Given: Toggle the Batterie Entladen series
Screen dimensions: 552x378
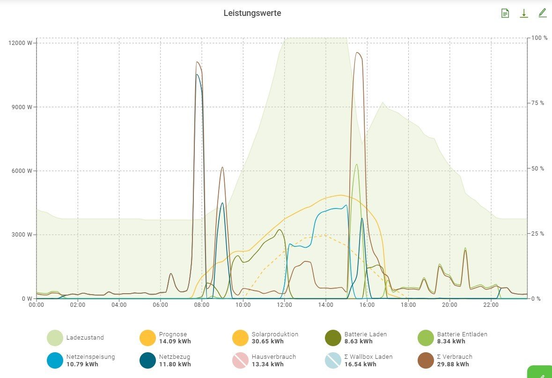Looking at the screenshot, I should pos(426,338).
